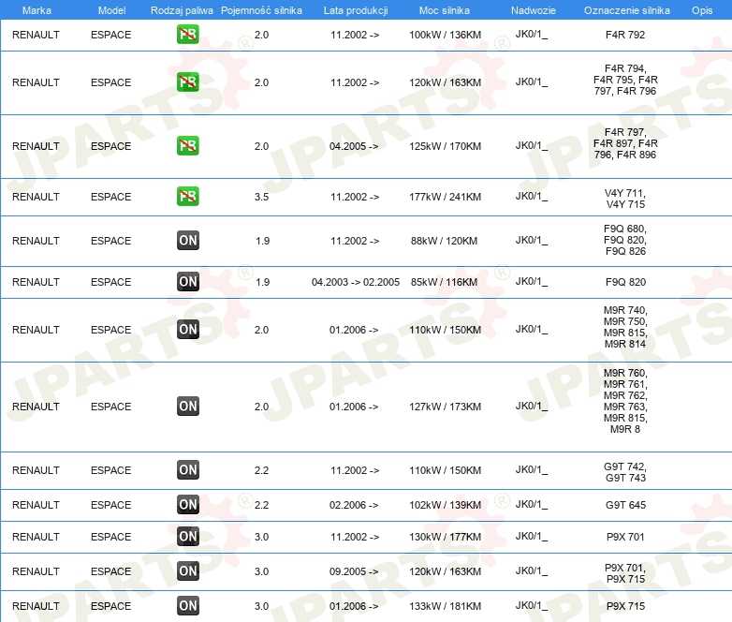Screen dimensions: 732x622
Task: Select JK0/1_ in 127kW / 173KM row
Action: coord(532,407)
